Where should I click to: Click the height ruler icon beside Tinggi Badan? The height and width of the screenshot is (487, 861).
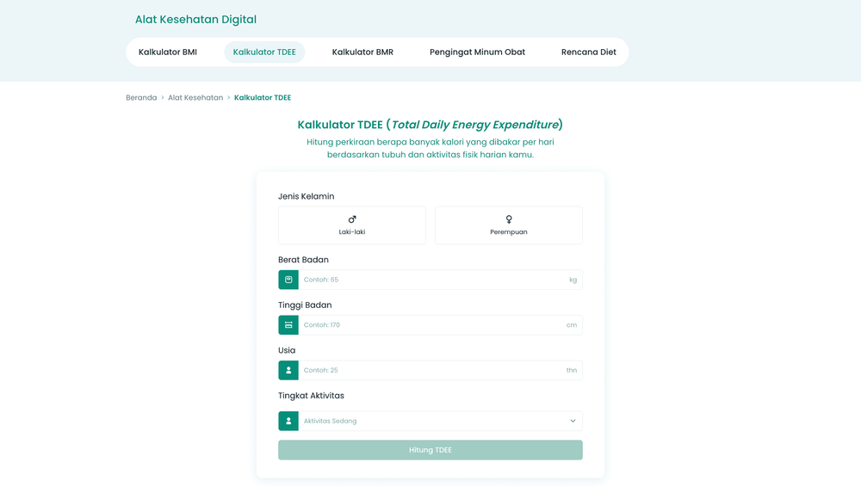pos(288,325)
